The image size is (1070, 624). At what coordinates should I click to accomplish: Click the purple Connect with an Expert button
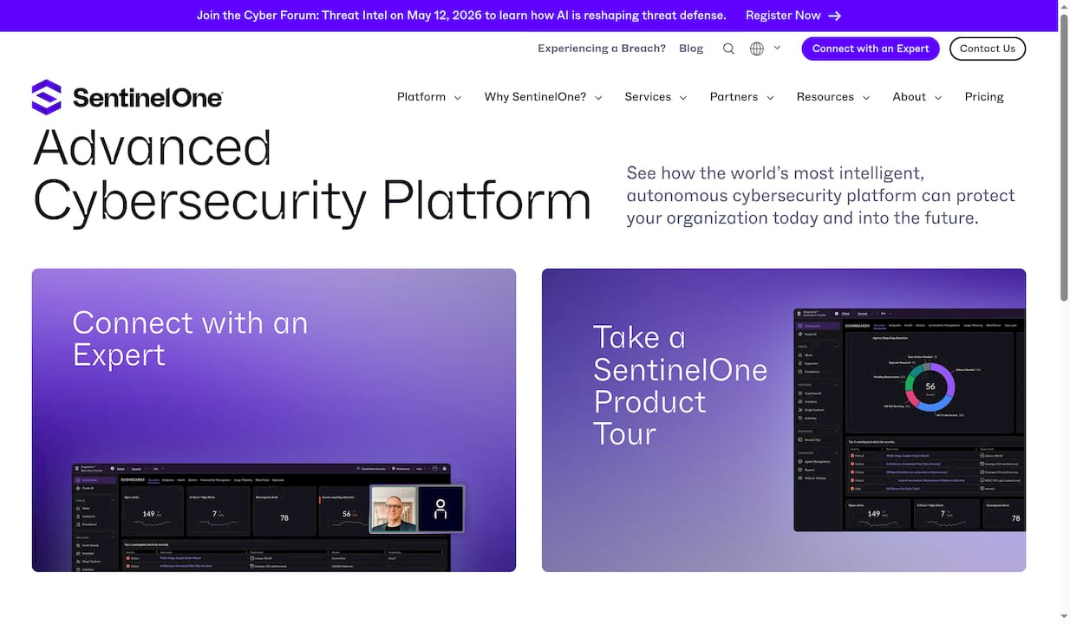871,49
